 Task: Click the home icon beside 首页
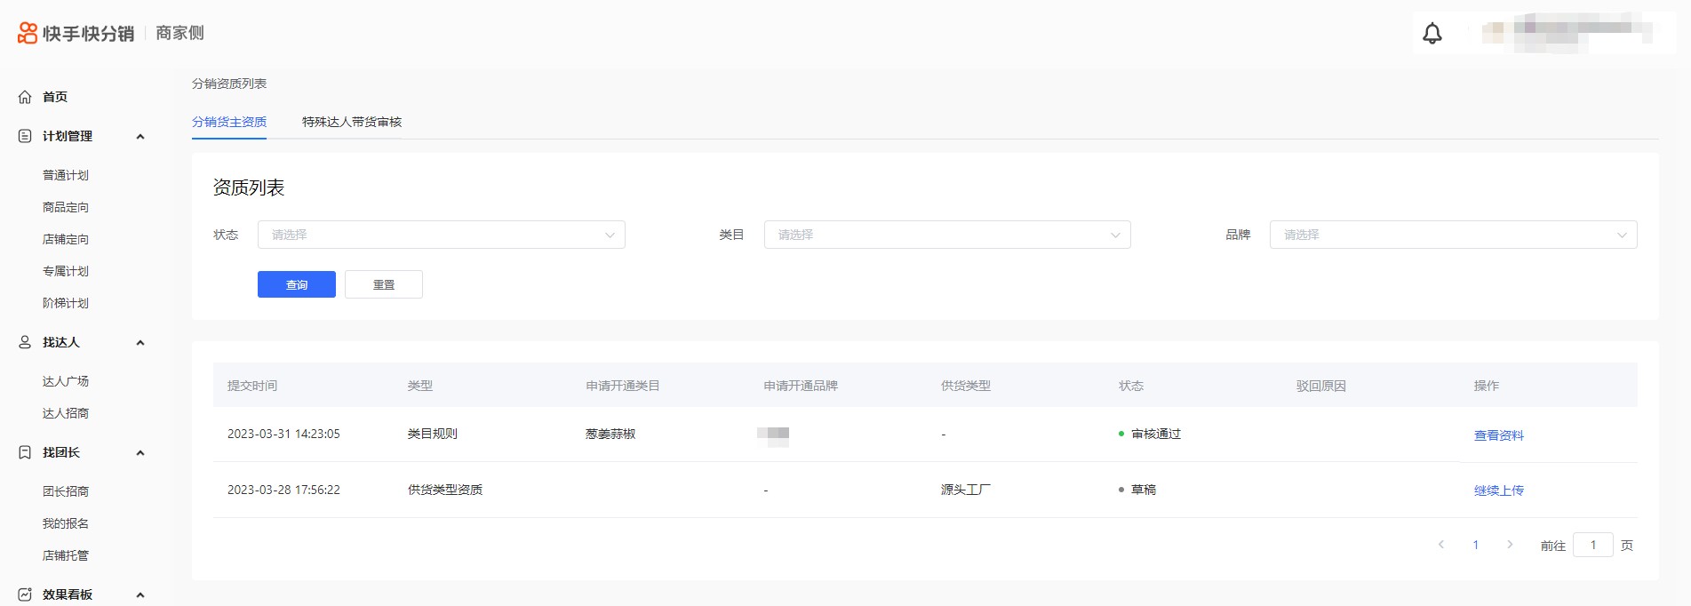[25, 97]
